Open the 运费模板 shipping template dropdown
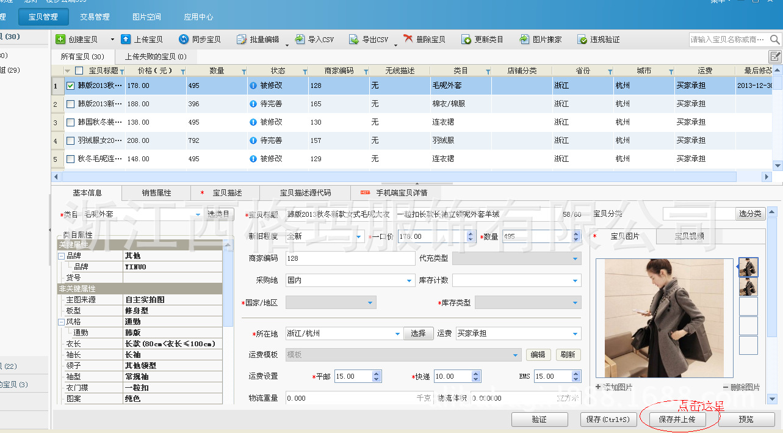 pos(515,354)
